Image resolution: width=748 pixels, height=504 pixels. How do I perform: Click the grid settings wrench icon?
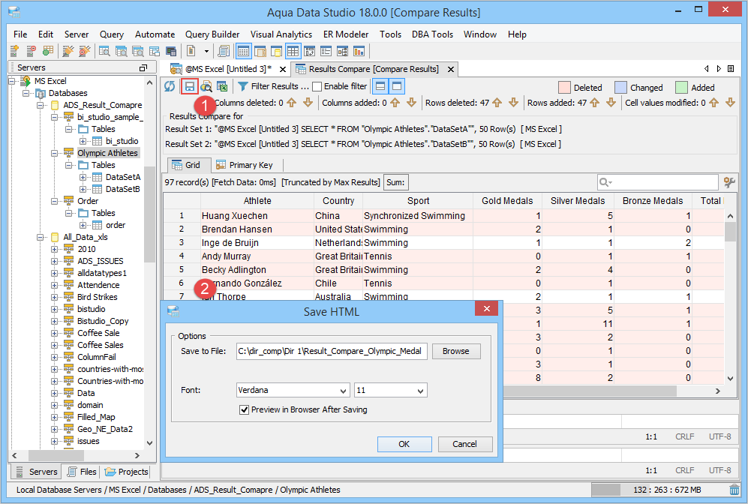(729, 182)
